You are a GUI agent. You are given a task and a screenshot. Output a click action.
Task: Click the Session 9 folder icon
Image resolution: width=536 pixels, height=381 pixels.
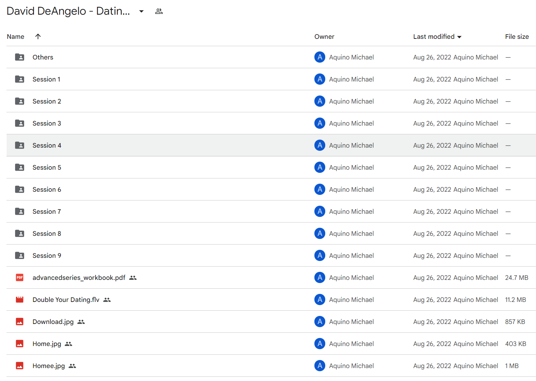(20, 255)
